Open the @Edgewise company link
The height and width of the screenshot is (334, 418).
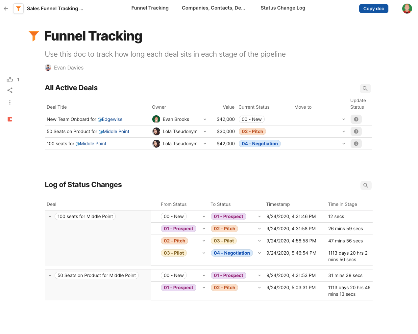click(x=110, y=119)
